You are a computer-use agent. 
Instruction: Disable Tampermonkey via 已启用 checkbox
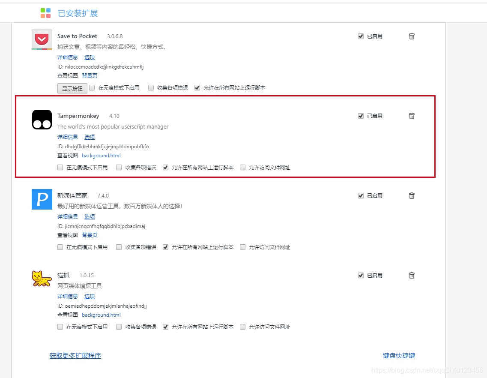(361, 116)
